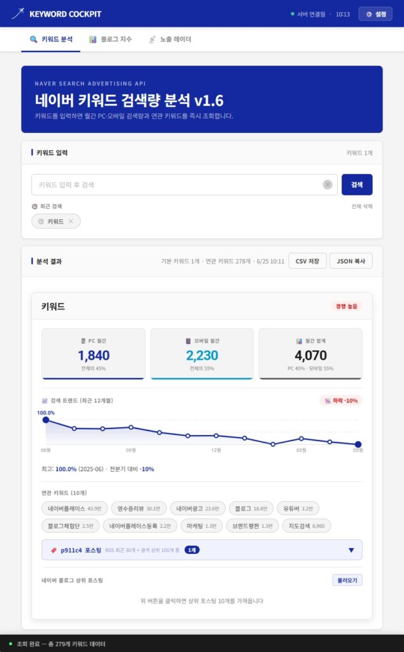
Task: Select related keyword 영수증리뷰
Action: [139, 508]
